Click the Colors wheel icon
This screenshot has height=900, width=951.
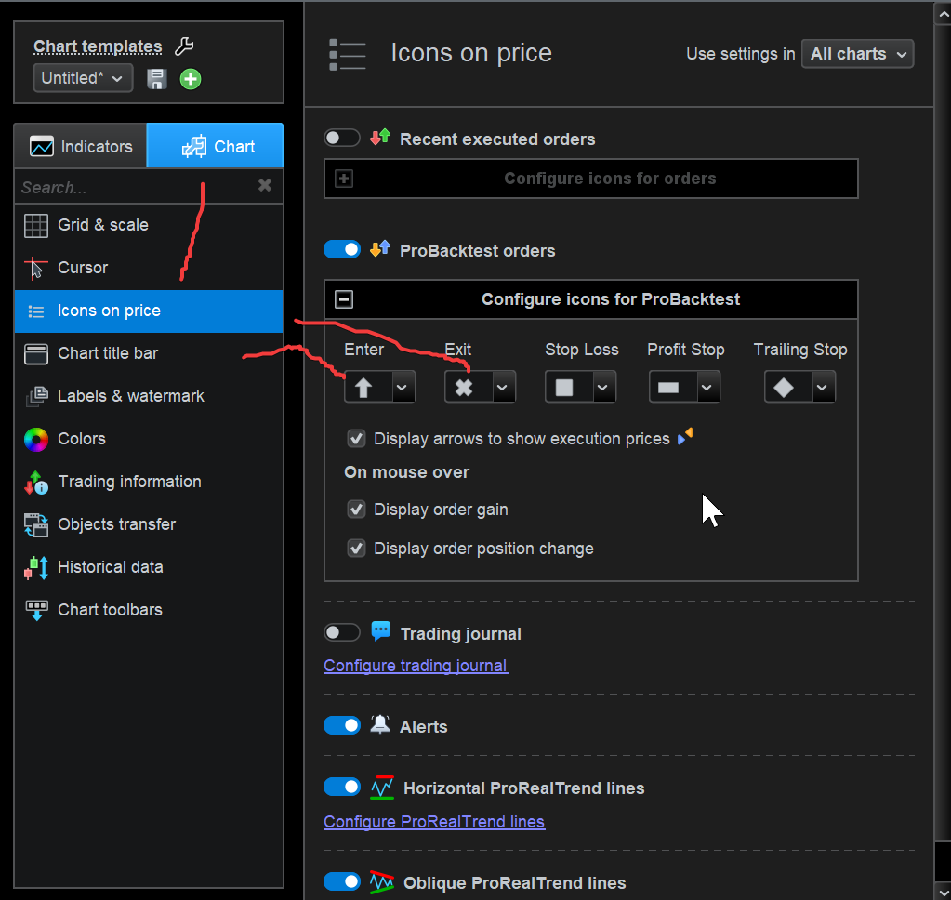pyautogui.click(x=35, y=440)
